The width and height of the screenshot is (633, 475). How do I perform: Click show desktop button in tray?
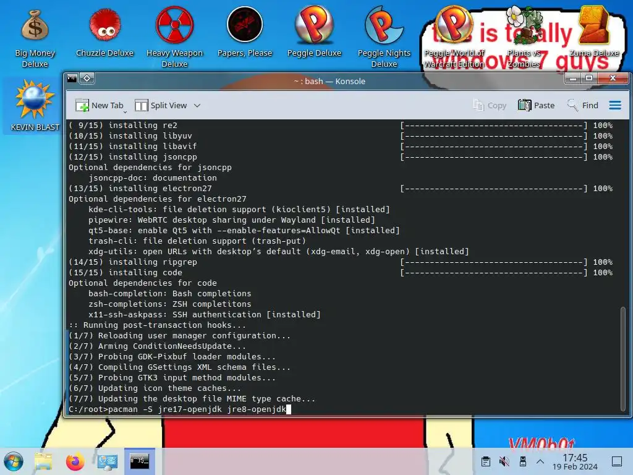click(x=617, y=461)
